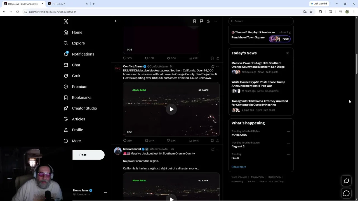Open the X logo home icon
The height and width of the screenshot is (201, 358).
(66, 21)
